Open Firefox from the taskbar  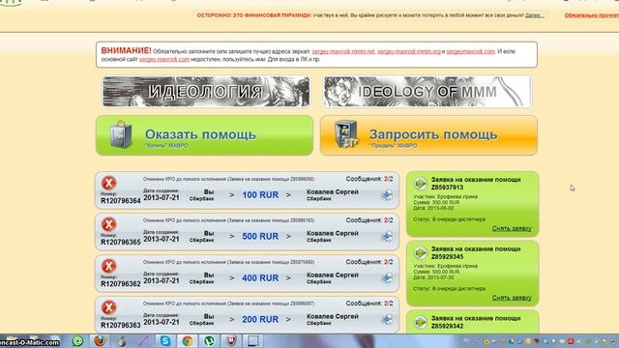tap(100, 341)
